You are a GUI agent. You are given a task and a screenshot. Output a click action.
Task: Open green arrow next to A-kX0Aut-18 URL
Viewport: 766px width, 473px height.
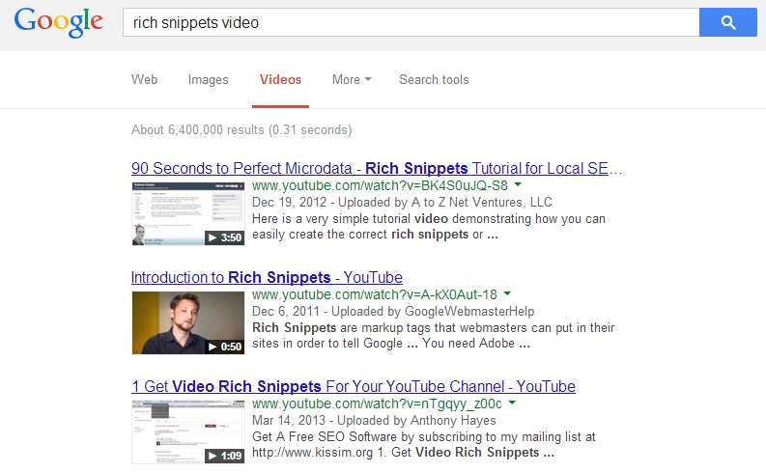(508, 293)
